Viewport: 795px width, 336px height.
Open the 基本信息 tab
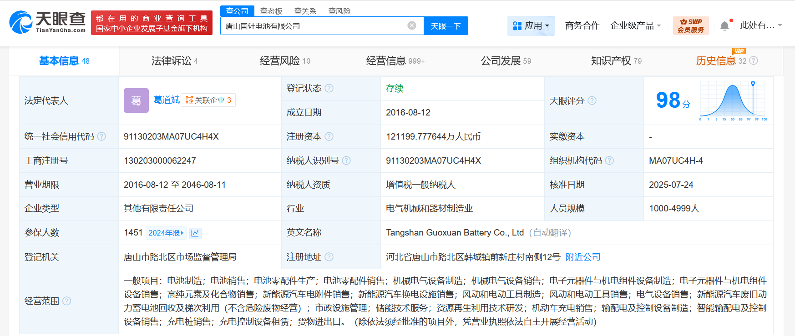click(64, 61)
